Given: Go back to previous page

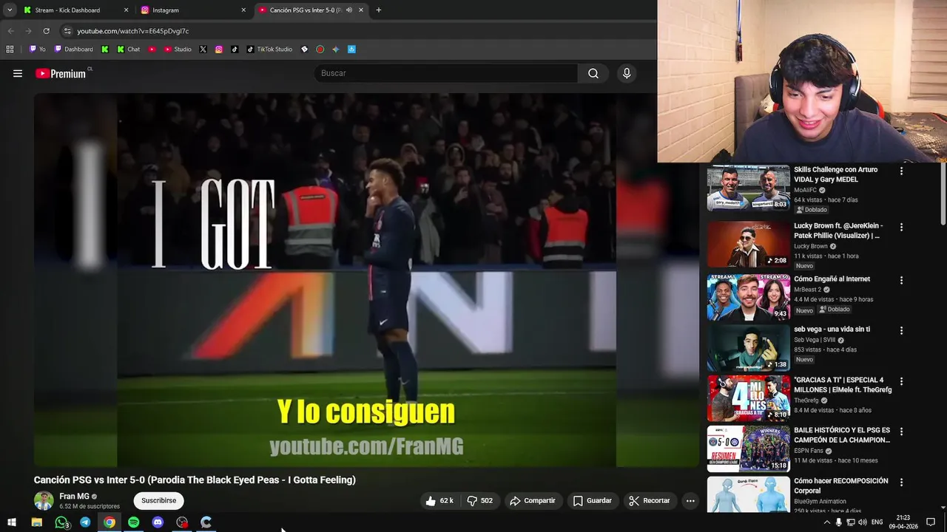Looking at the screenshot, I should click(x=10, y=31).
